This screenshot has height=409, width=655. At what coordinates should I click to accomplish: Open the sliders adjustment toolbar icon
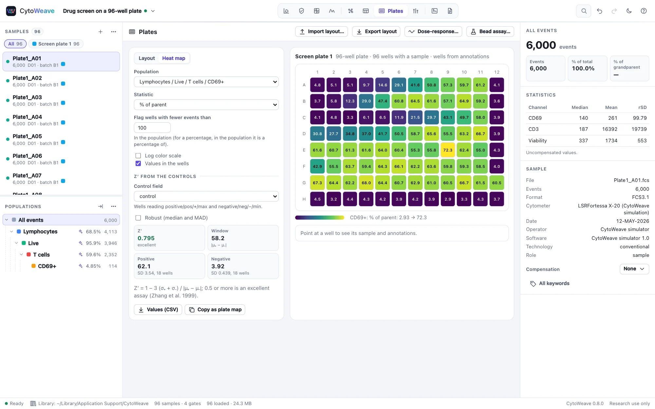416,11
